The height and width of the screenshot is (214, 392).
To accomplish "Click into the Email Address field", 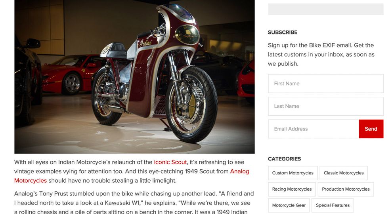I will pos(314,129).
